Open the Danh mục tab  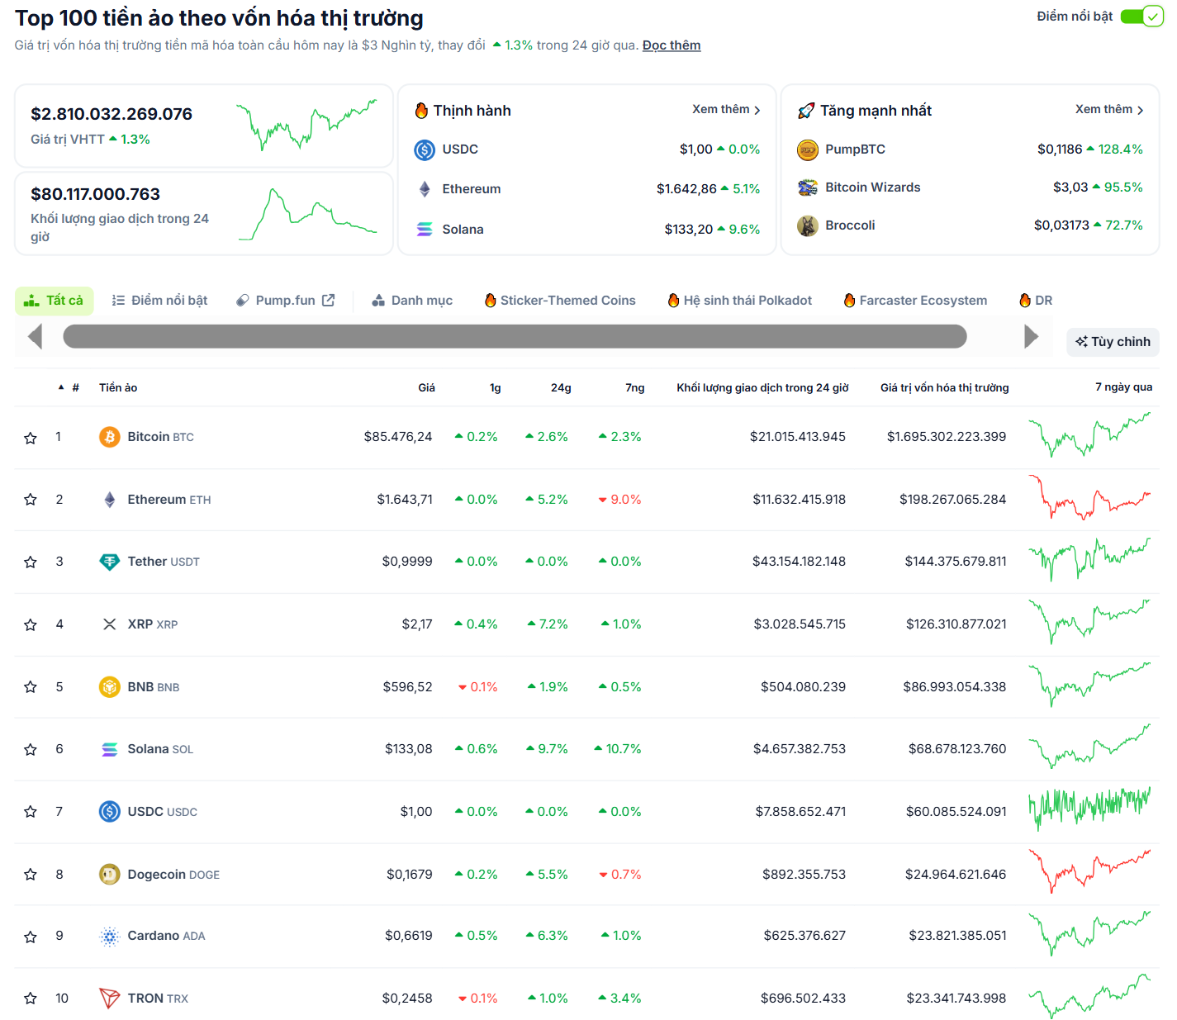(412, 301)
